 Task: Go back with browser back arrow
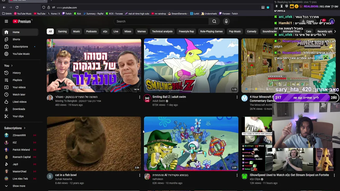pyautogui.click(x=4, y=7)
